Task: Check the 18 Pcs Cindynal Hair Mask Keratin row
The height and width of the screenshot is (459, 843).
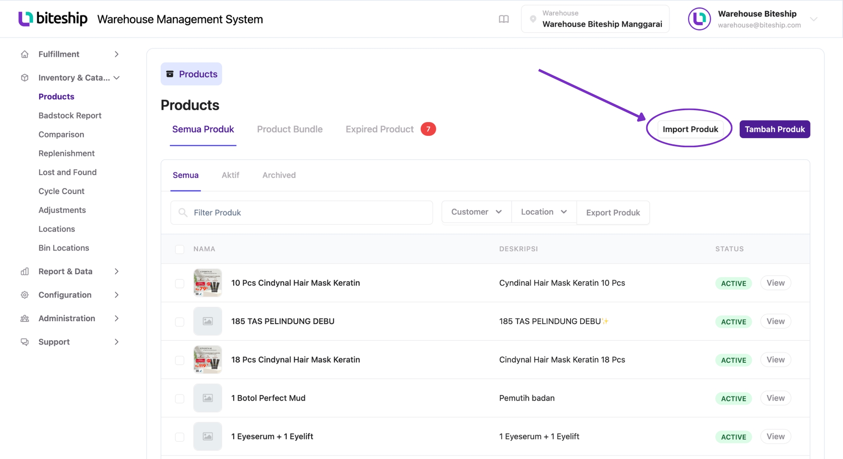Action: 179,360
